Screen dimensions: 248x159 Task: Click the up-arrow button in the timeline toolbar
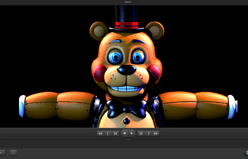tap(14, 153)
